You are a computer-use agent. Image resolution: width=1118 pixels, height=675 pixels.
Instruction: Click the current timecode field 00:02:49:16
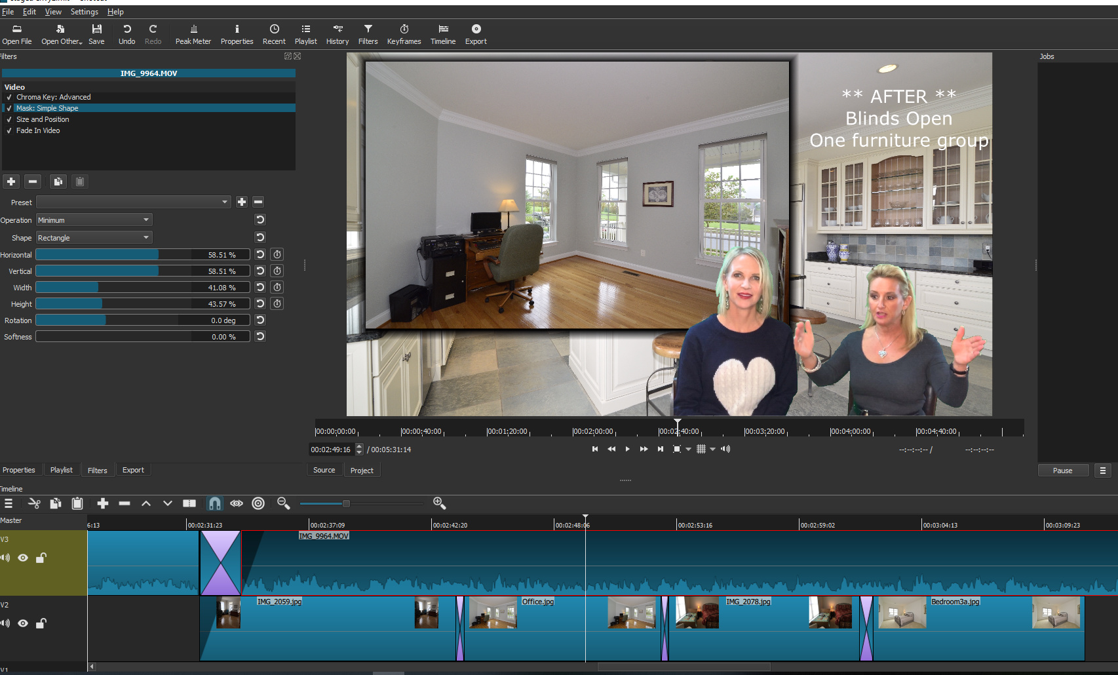click(x=331, y=450)
